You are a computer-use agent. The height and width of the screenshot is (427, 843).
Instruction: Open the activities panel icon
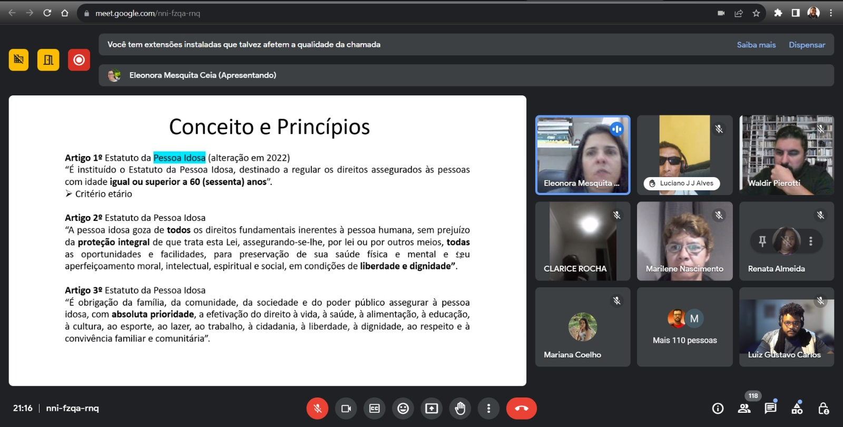coord(797,409)
